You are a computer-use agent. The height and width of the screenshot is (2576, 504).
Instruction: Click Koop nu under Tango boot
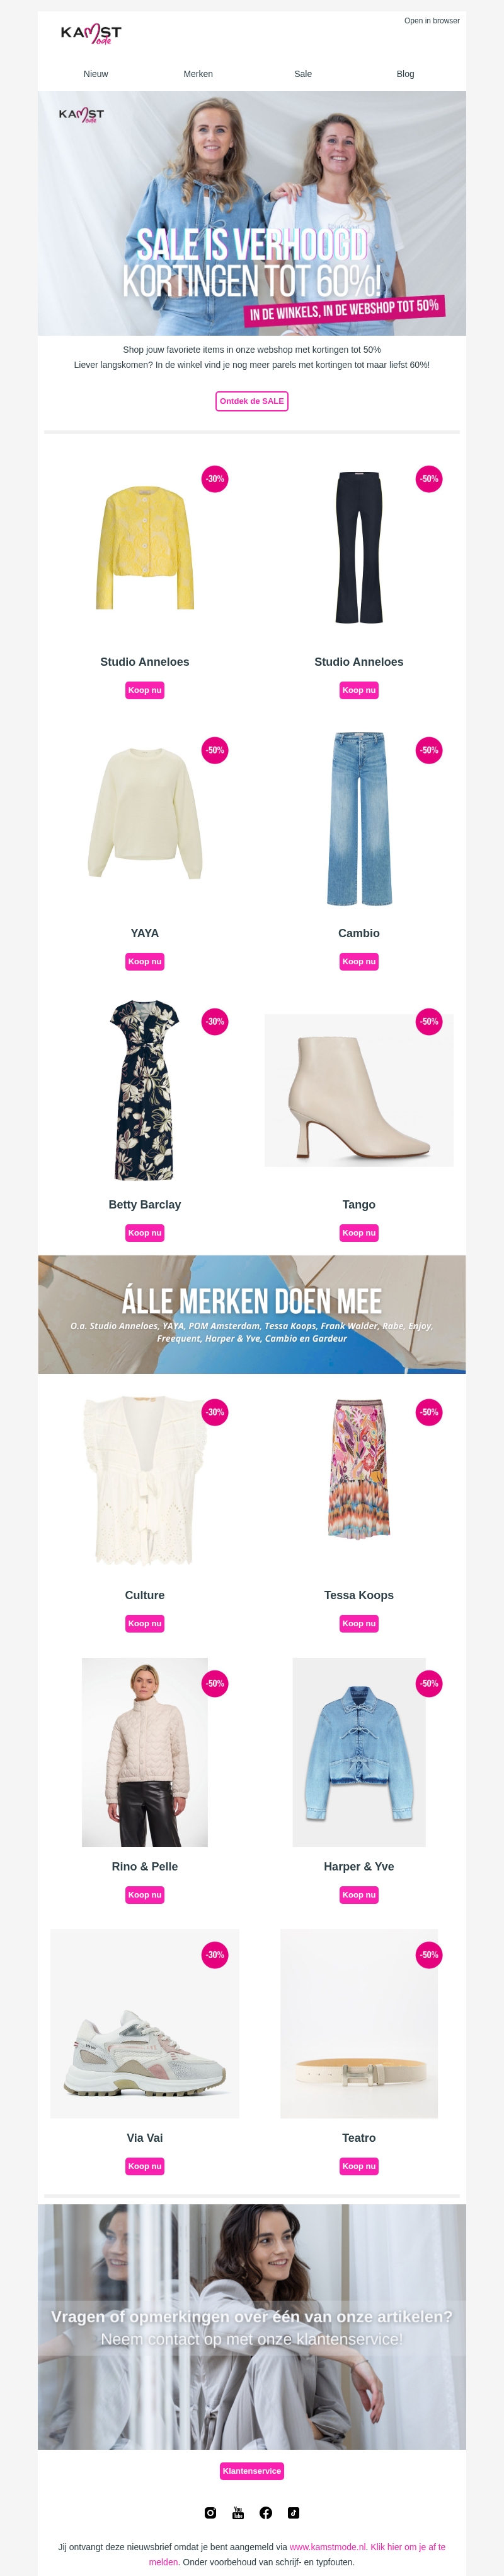click(359, 1233)
